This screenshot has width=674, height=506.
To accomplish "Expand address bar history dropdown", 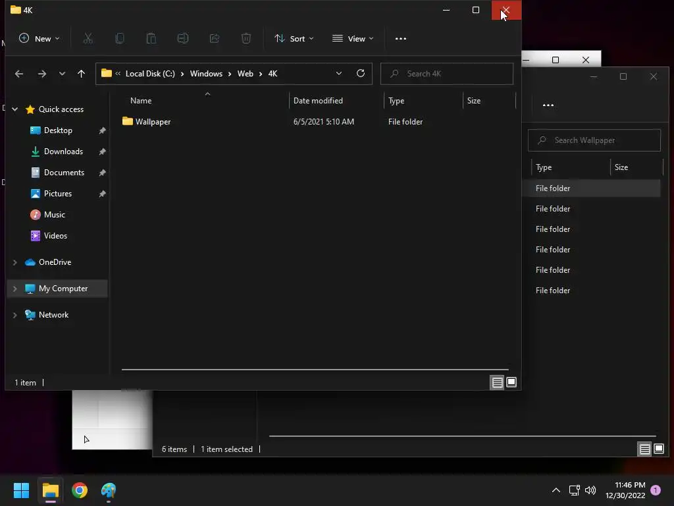I will click(339, 74).
